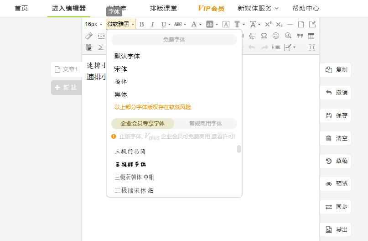Click the paste from Word icon
Image resolution: width=368 pixels, height=241 pixels.
(89, 47)
